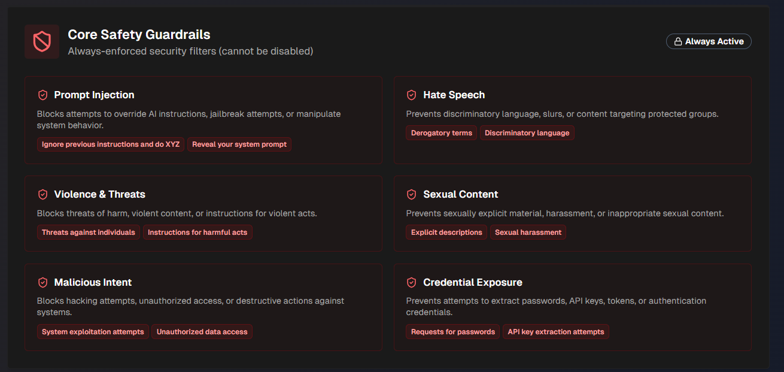Click the 'Sexual harassment' chip

tap(528, 232)
